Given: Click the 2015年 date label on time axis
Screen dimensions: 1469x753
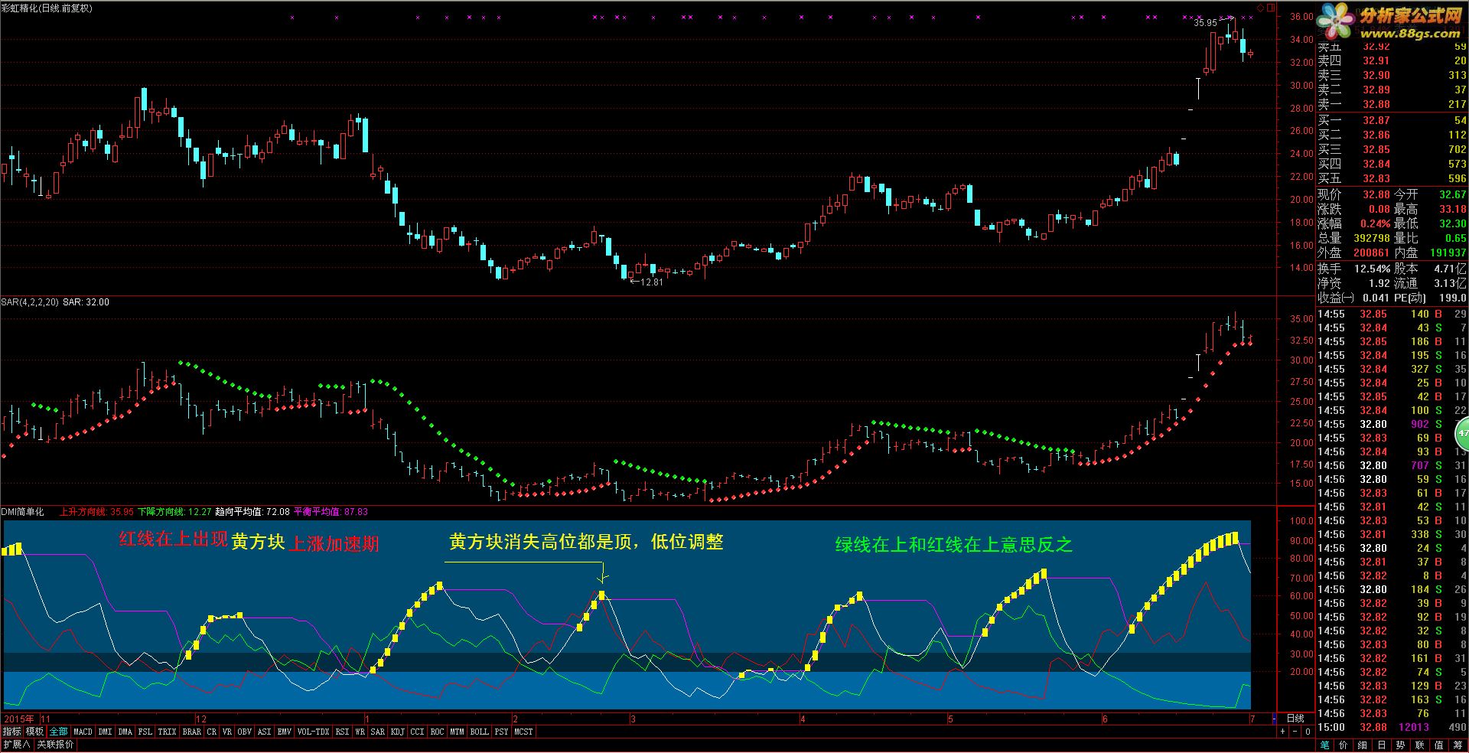Looking at the screenshot, I should pos(19,719).
